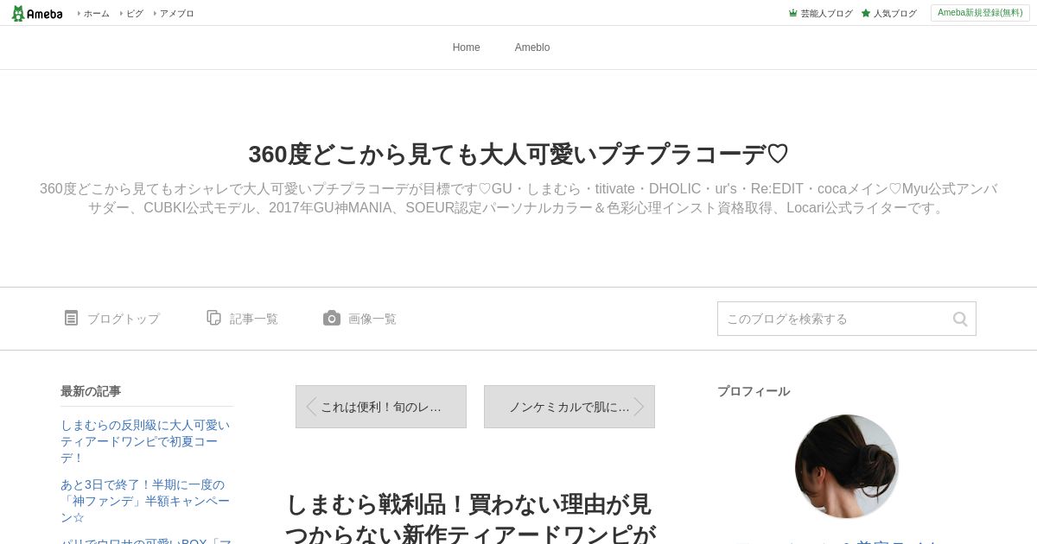Click the magnifier search icon
Screen dimensions: 1037x544
[x=960, y=319]
